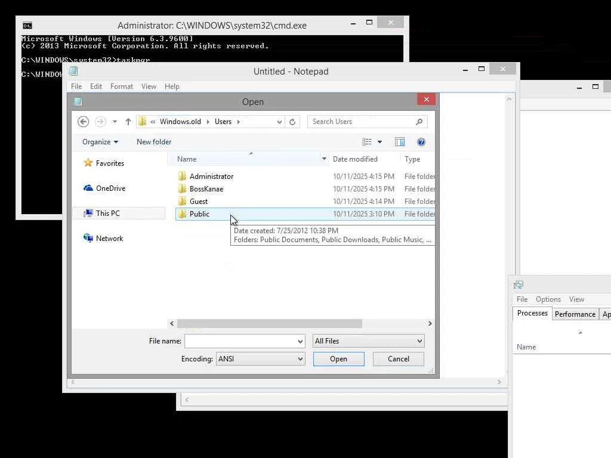Image resolution: width=611 pixels, height=458 pixels.
Task: Open Task Manager Options menu
Action: [548, 299]
